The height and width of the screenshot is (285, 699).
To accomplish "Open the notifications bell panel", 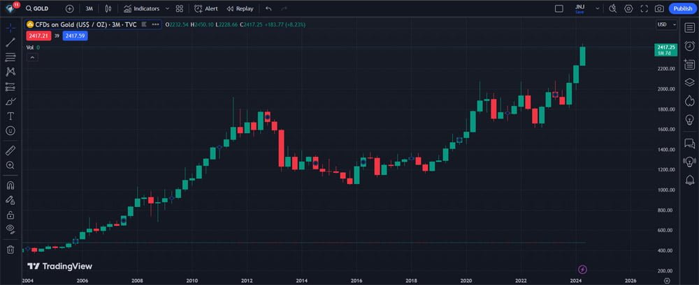I will pyautogui.click(x=690, y=180).
